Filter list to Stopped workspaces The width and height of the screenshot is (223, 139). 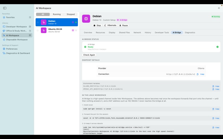[x=71, y=14]
